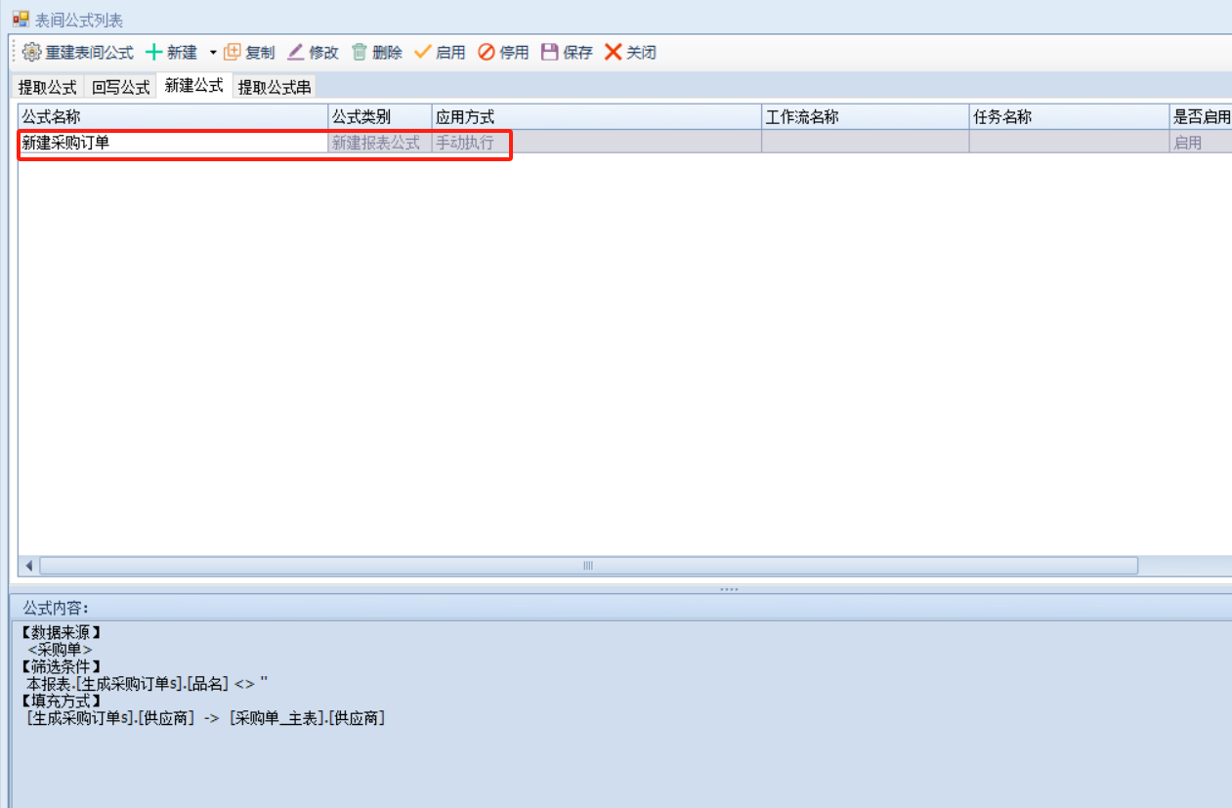Click the 公式名称 column header
Image resolution: width=1232 pixels, height=808 pixels.
(x=173, y=117)
